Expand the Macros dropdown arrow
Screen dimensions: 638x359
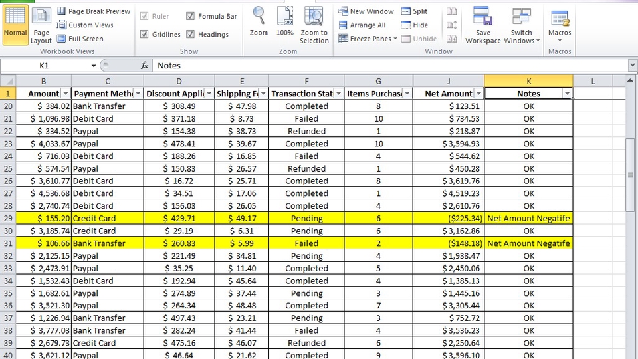pyautogui.click(x=560, y=41)
